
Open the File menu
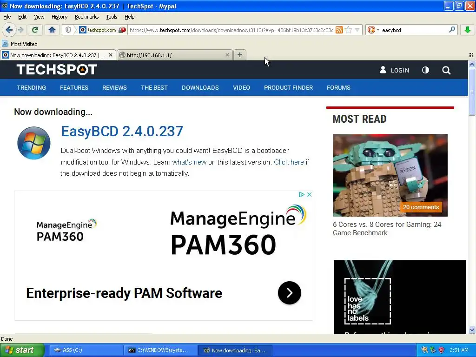(x=7, y=17)
